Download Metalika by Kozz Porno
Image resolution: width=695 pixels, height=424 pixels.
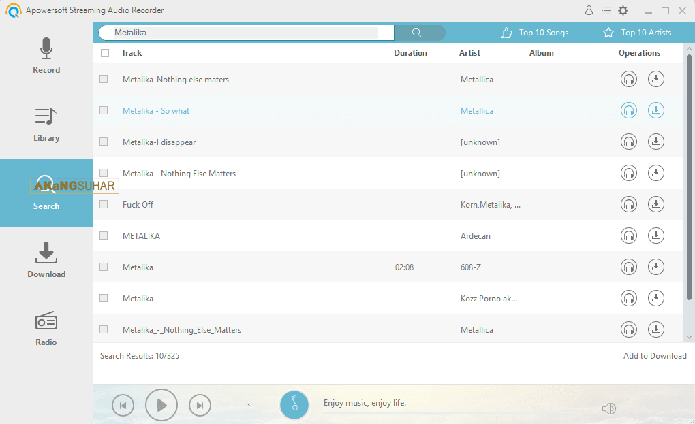(x=656, y=298)
